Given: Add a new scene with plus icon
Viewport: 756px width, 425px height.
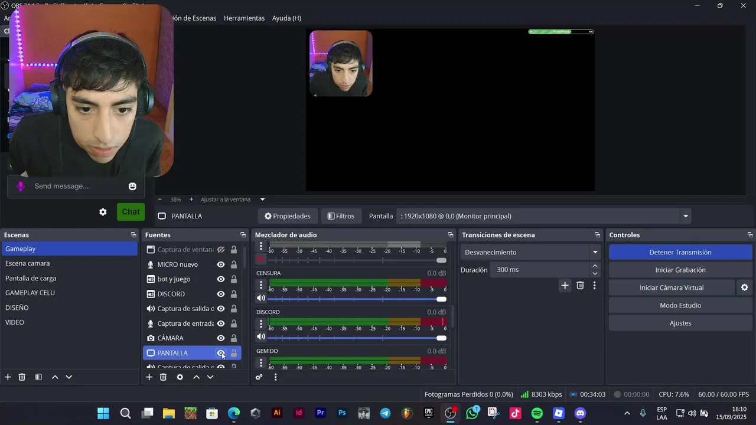Looking at the screenshot, I should click(8, 377).
